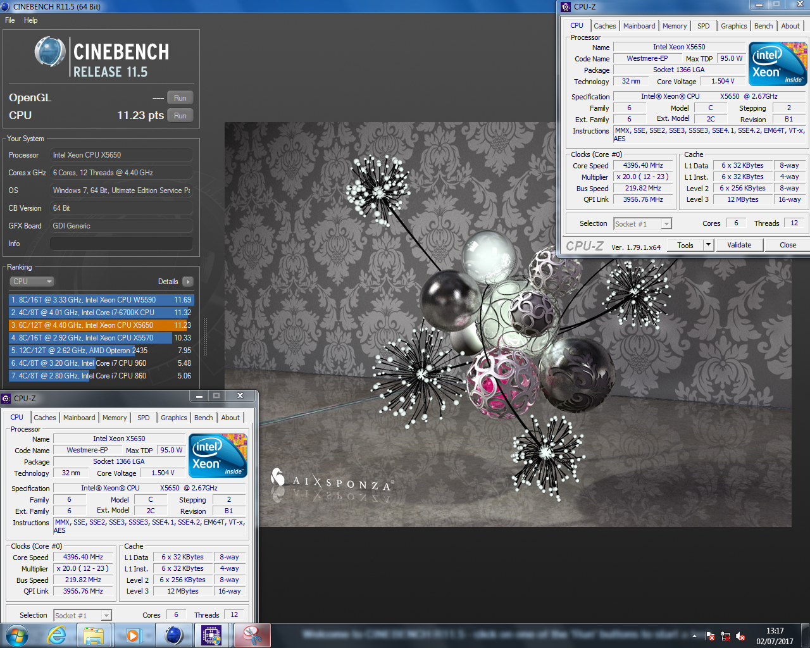
Task: Select the CPU tab in top-right CPU-Z
Action: pos(576,25)
